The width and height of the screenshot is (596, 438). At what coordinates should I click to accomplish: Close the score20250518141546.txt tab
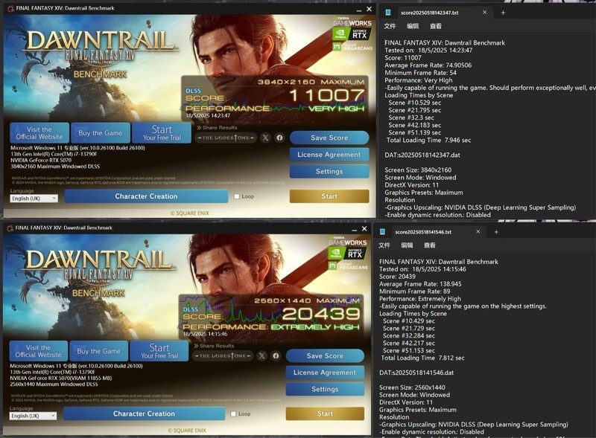tap(478, 231)
